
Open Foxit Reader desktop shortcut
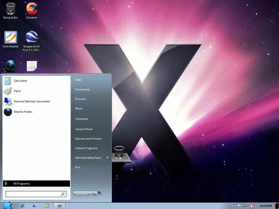coord(11,39)
